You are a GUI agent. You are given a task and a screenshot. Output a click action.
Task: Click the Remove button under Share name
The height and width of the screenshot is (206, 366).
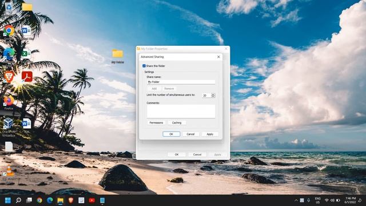click(x=169, y=89)
